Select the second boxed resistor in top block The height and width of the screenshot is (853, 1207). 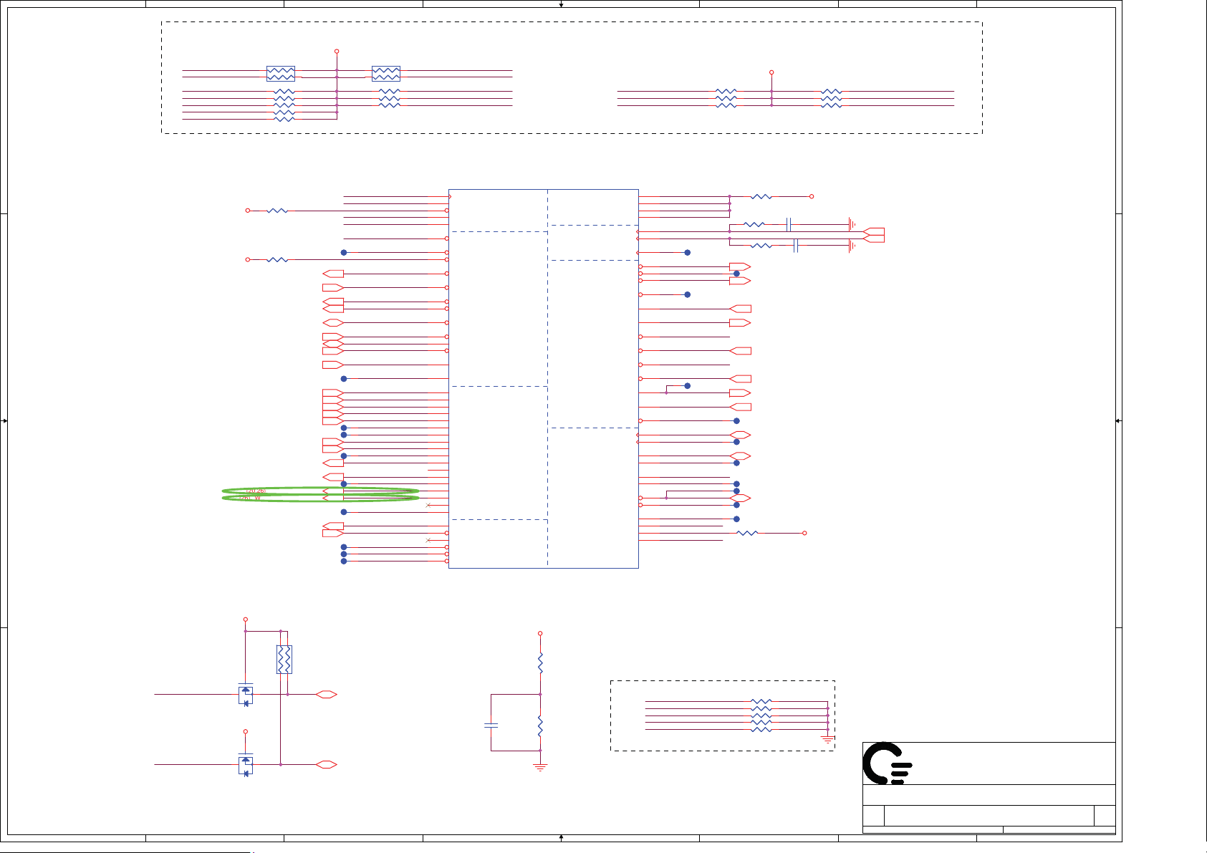(x=386, y=74)
